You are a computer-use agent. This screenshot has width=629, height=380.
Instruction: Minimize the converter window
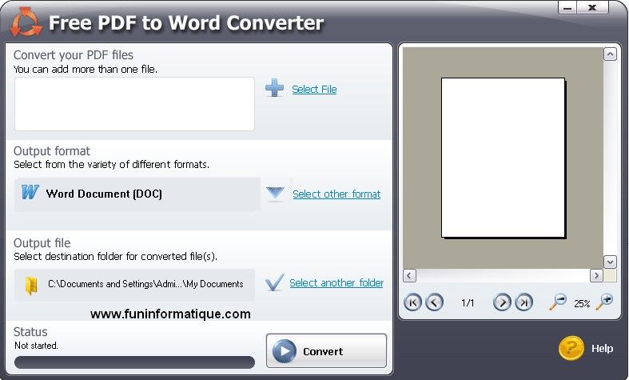[x=567, y=8]
